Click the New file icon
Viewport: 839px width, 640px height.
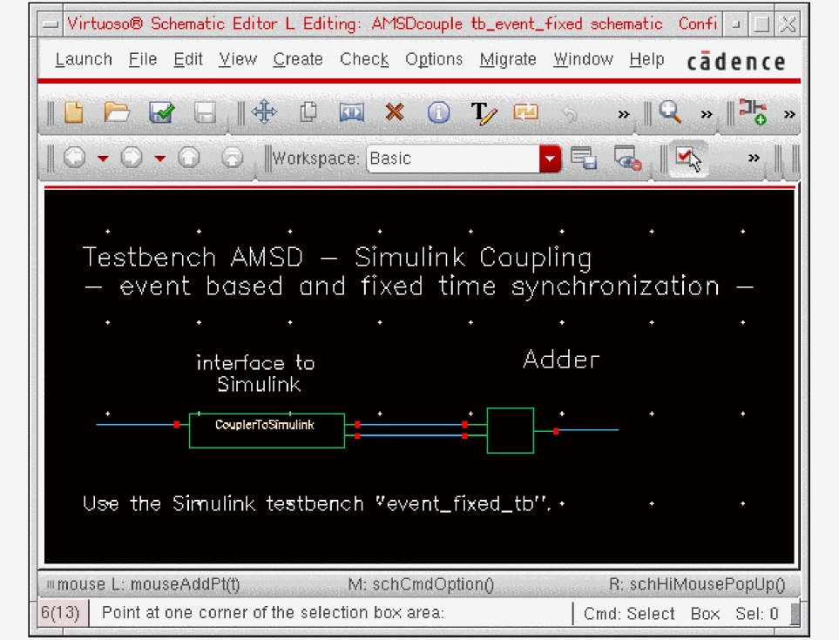(x=74, y=112)
